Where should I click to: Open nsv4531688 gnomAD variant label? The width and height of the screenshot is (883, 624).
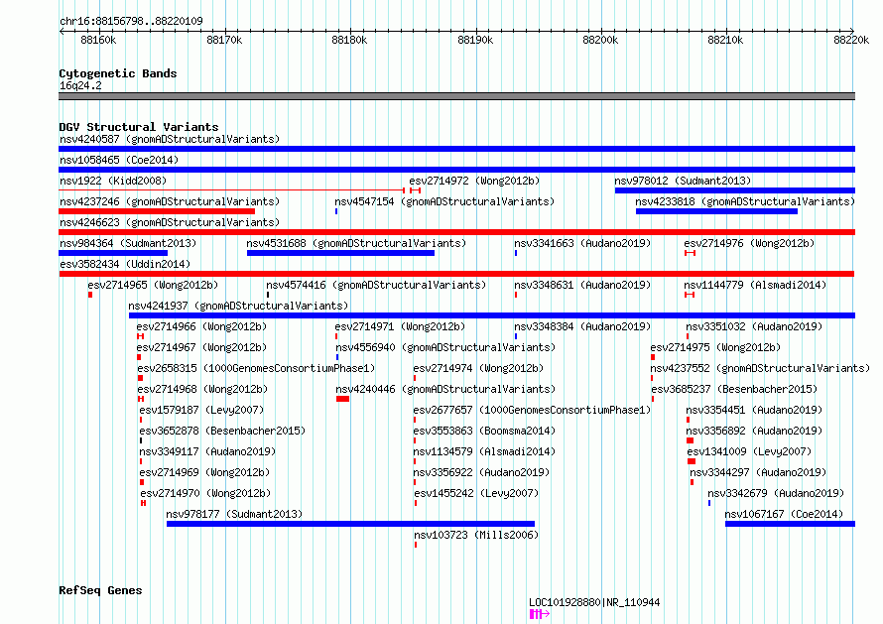click(356, 243)
